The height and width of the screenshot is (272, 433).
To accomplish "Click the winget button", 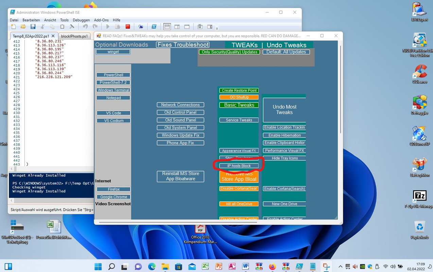I will 113,52.
